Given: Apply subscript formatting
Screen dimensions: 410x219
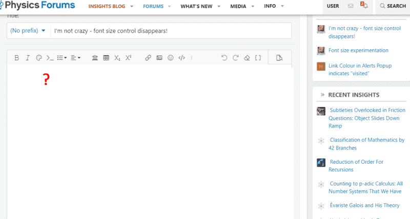Looking at the screenshot, I should (x=117, y=58).
